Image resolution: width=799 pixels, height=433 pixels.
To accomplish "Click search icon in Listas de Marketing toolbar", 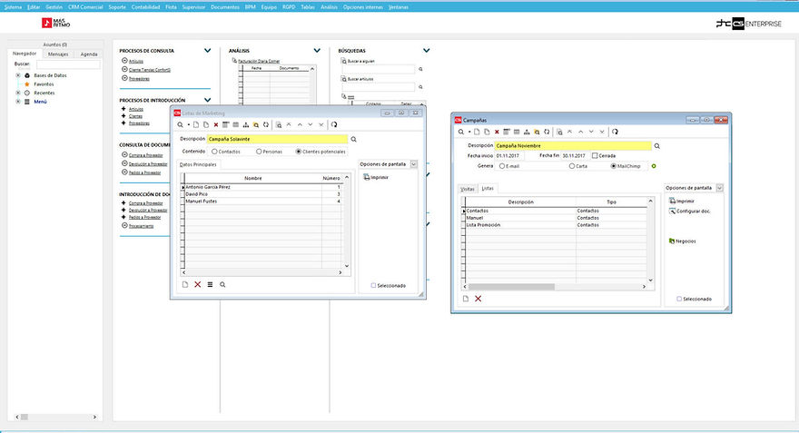I will 180,124.
